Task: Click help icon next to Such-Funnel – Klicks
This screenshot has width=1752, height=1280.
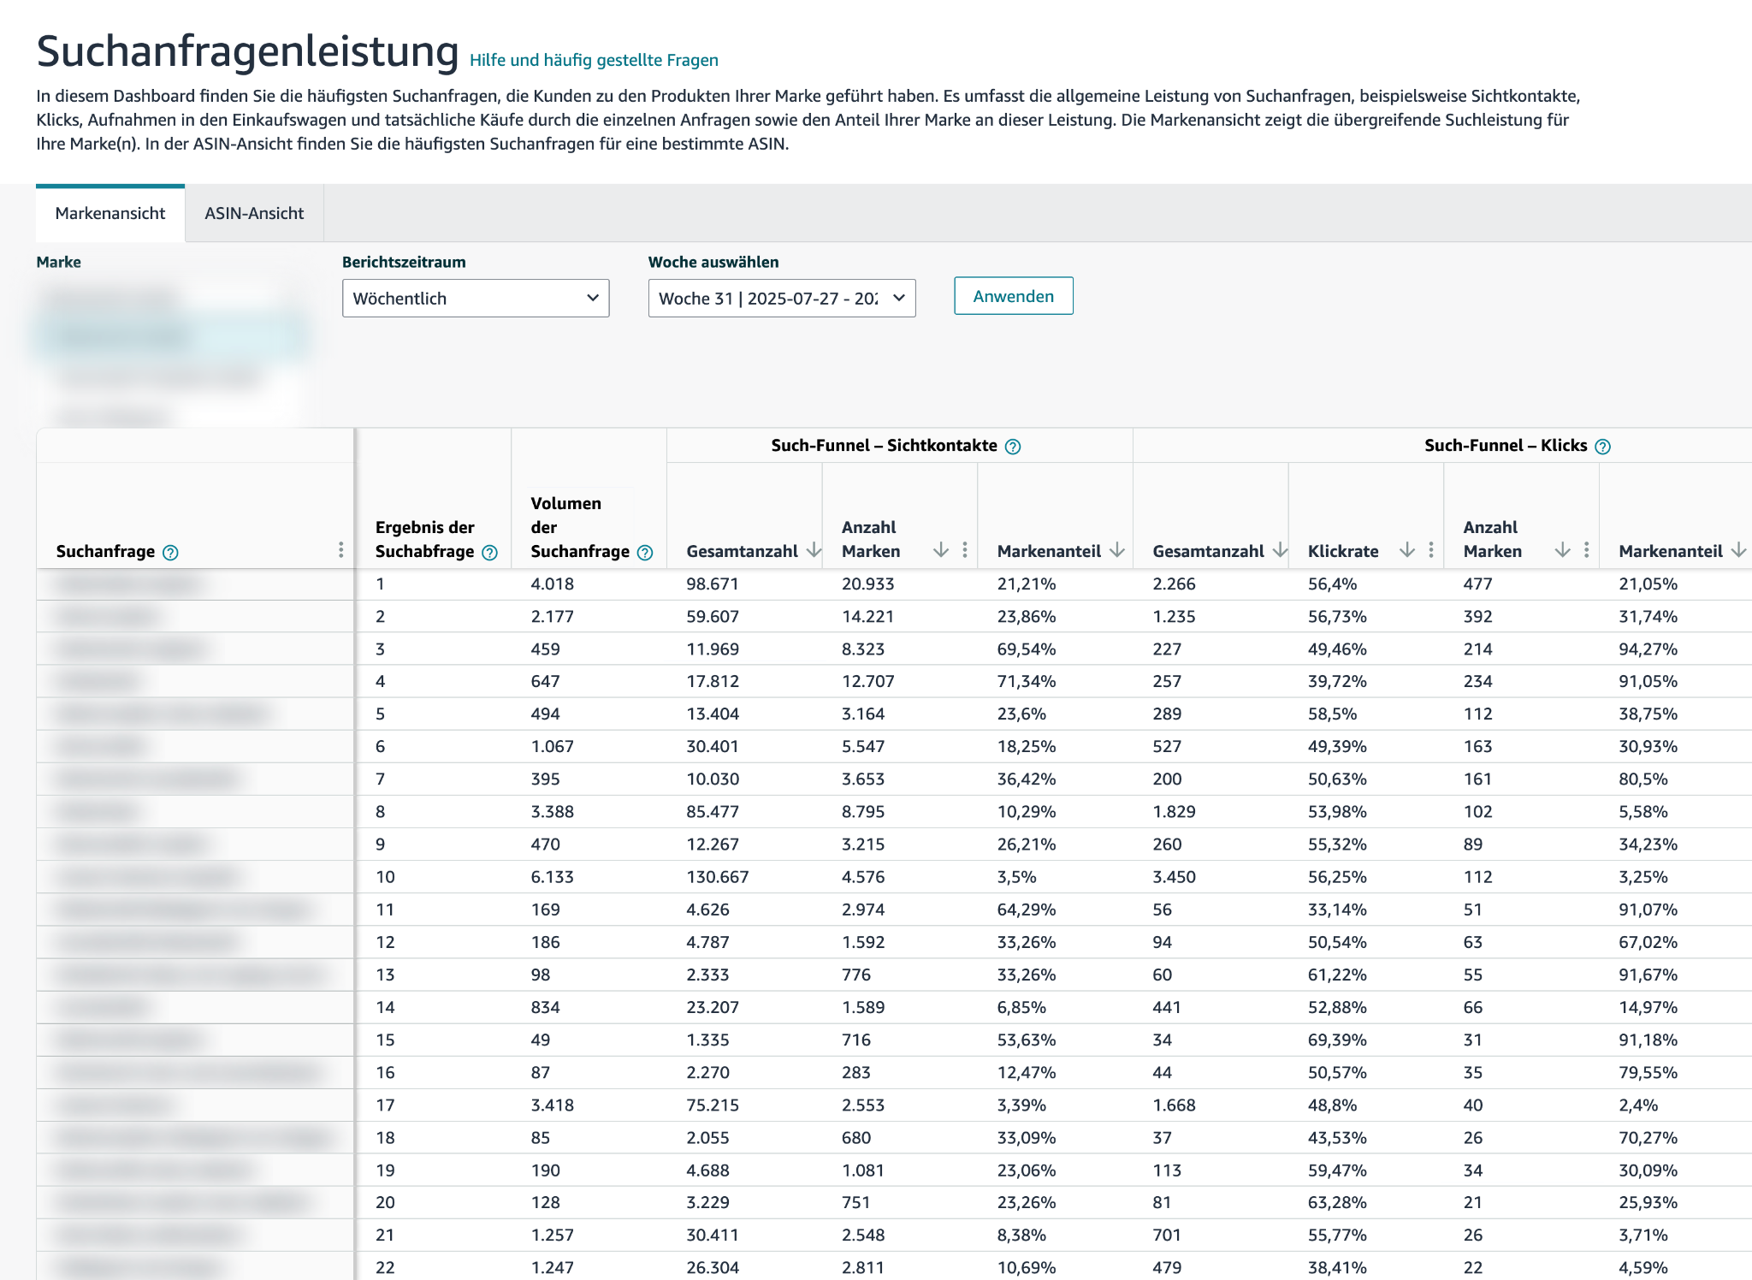Action: (1603, 447)
